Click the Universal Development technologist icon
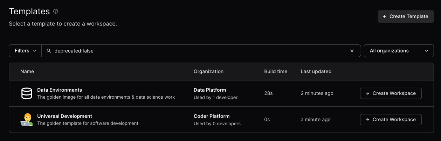This screenshot has width=441, height=141. point(27,120)
